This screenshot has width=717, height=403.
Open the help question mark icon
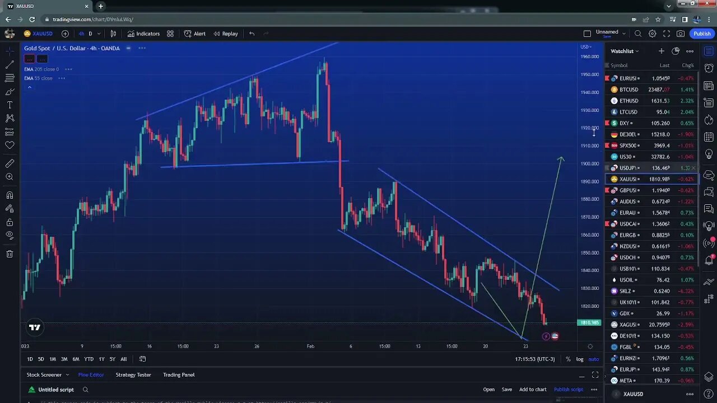709,394
